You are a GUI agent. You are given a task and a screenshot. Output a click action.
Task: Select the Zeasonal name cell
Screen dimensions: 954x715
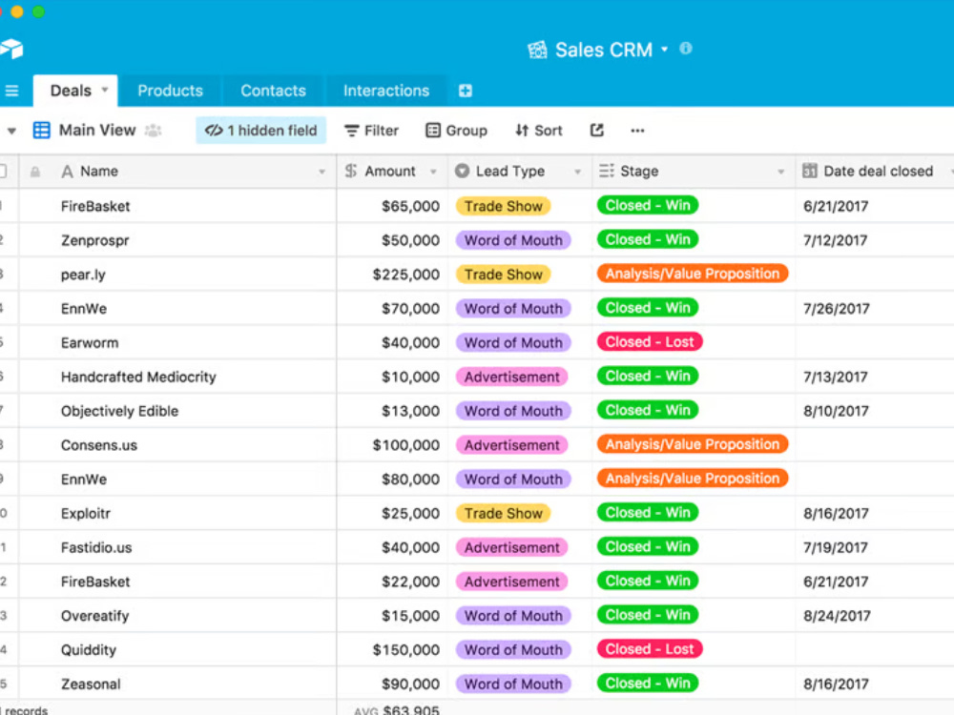(x=177, y=684)
